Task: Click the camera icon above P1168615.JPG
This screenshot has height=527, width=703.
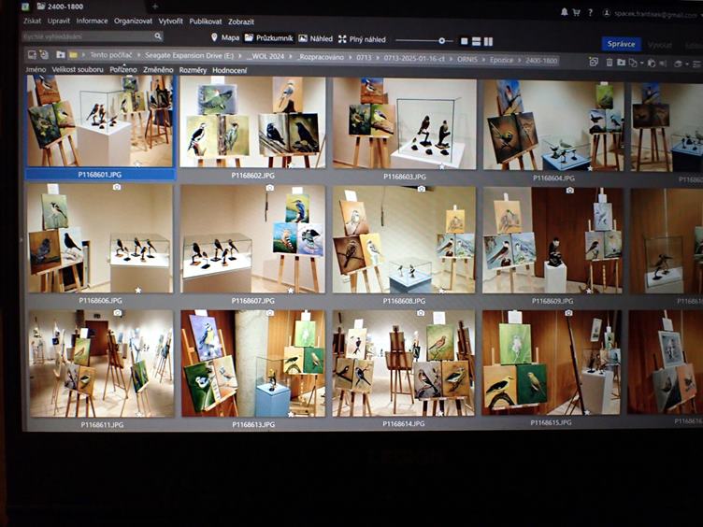Action: coord(568,313)
